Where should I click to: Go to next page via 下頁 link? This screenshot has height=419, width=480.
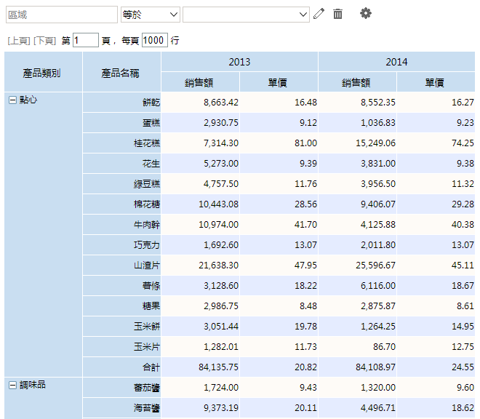(45, 41)
